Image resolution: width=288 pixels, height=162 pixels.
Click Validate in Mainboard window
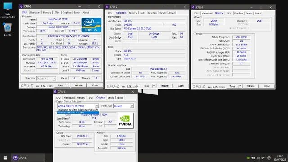pyautogui.click(x=164, y=86)
